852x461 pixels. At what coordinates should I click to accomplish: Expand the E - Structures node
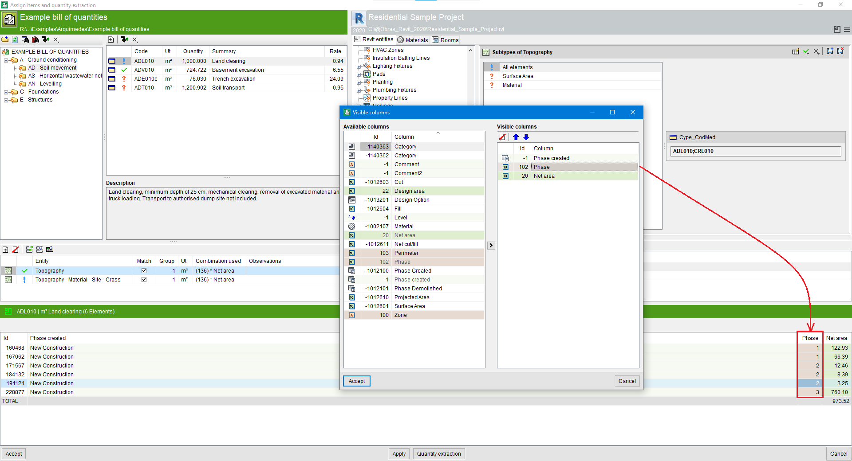coord(6,100)
